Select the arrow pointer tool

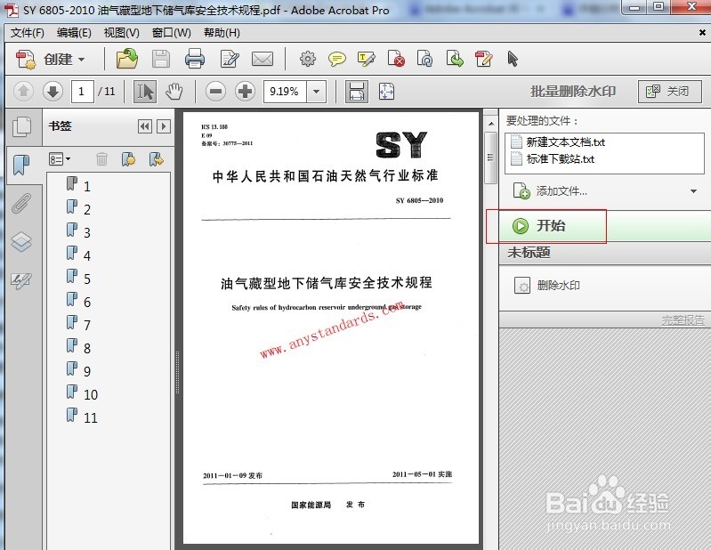pyautogui.click(x=513, y=59)
